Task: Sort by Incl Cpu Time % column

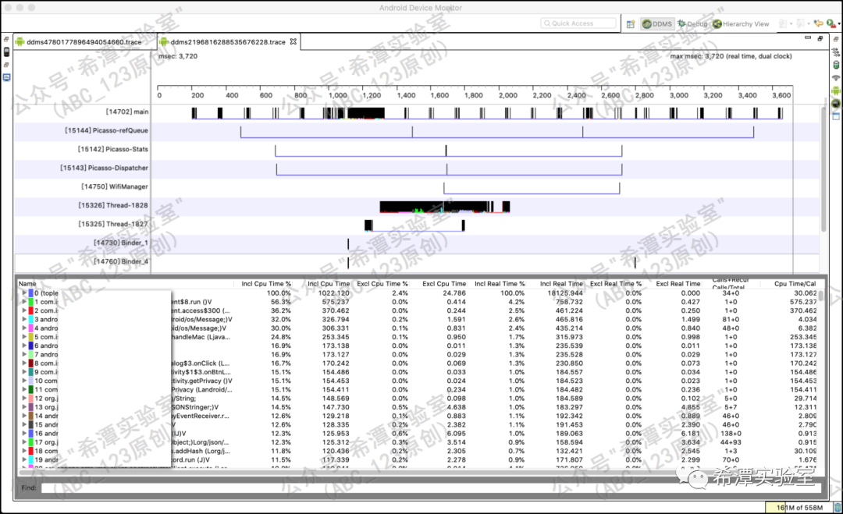Action: click(x=266, y=284)
